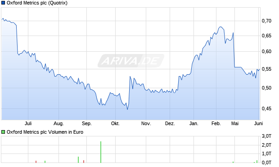
Task: Select the 'Juni' month label
Action: click(x=259, y=123)
